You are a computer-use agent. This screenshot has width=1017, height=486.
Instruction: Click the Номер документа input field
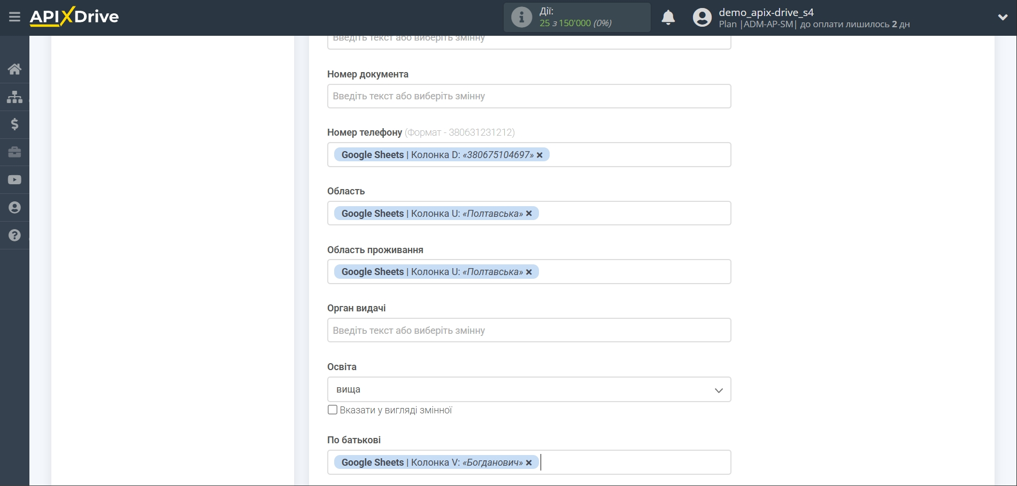click(528, 96)
